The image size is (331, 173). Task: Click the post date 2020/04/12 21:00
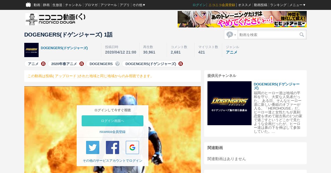[x=121, y=52]
